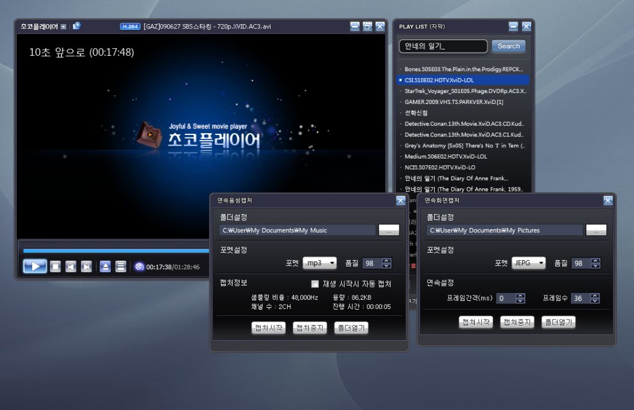The height and width of the screenshot is (410, 634).
Task: Click the My Pictures folder path field
Action: click(x=504, y=230)
